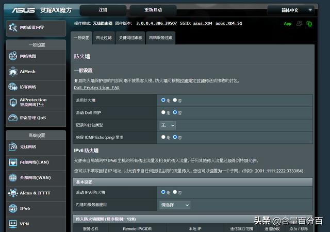Click the AiProtection shield icon
This screenshot has height=232, width=330.
tap(13, 102)
